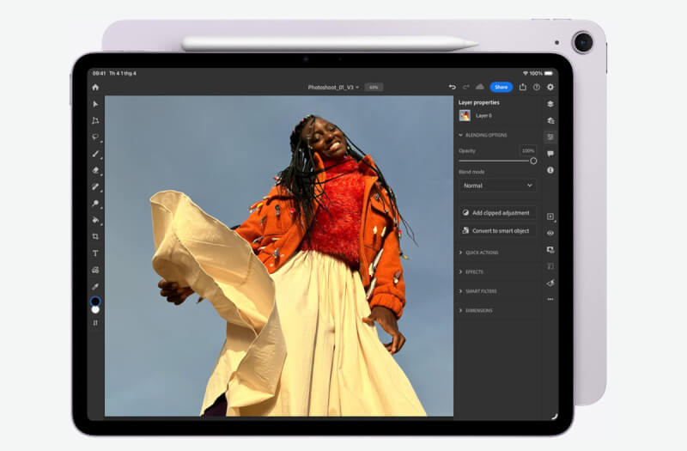687x451 pixels.
Task: Open the Photoshoot_01_V3 document menu
Action: (334, 88)
